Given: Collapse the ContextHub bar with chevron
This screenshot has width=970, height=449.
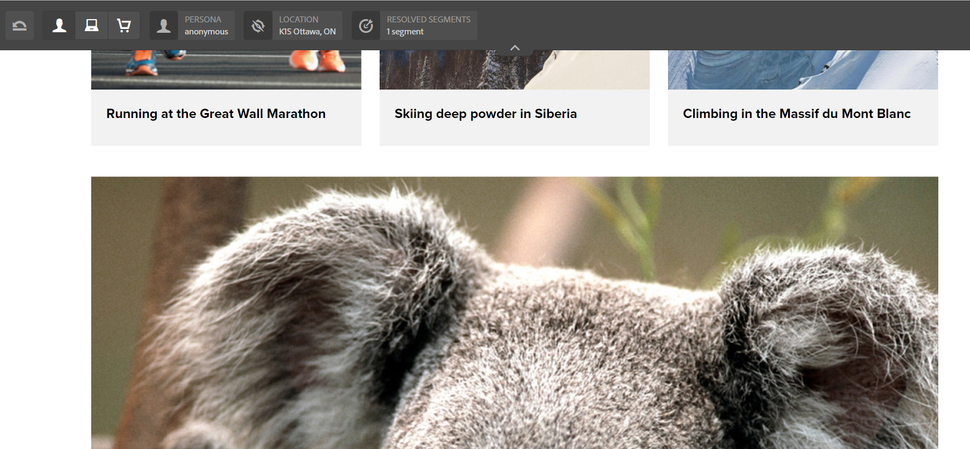Looking at the screenshot, I should [x=514, y=48].
